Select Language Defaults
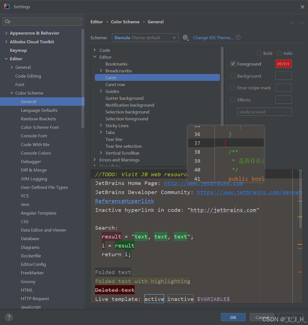 click(x=39, y=110)
